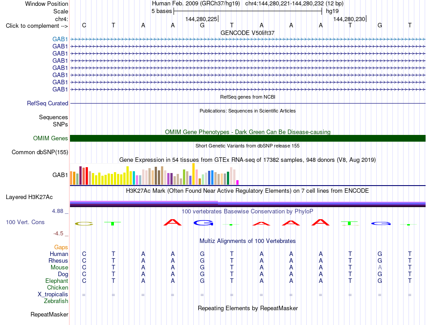Click the Multiz Alignments of 100 Vertebrates title
This screenshot has width=426, height=325.
[x=248, y=241]
